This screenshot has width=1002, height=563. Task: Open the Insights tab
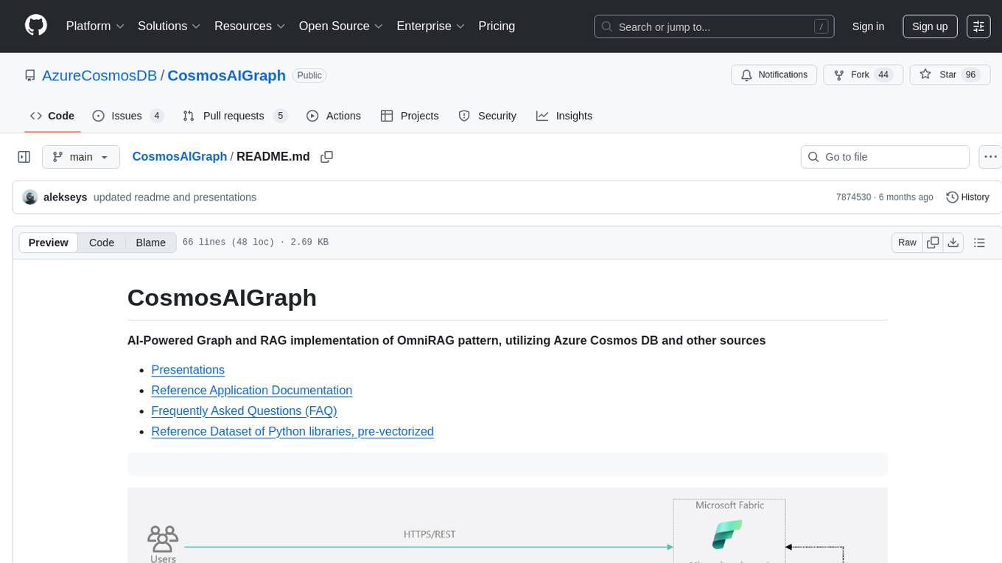pos(564,116)
